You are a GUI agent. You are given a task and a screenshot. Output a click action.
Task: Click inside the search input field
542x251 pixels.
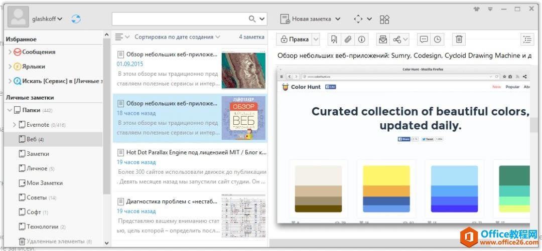pyautogui.click(x=180, y=19)
